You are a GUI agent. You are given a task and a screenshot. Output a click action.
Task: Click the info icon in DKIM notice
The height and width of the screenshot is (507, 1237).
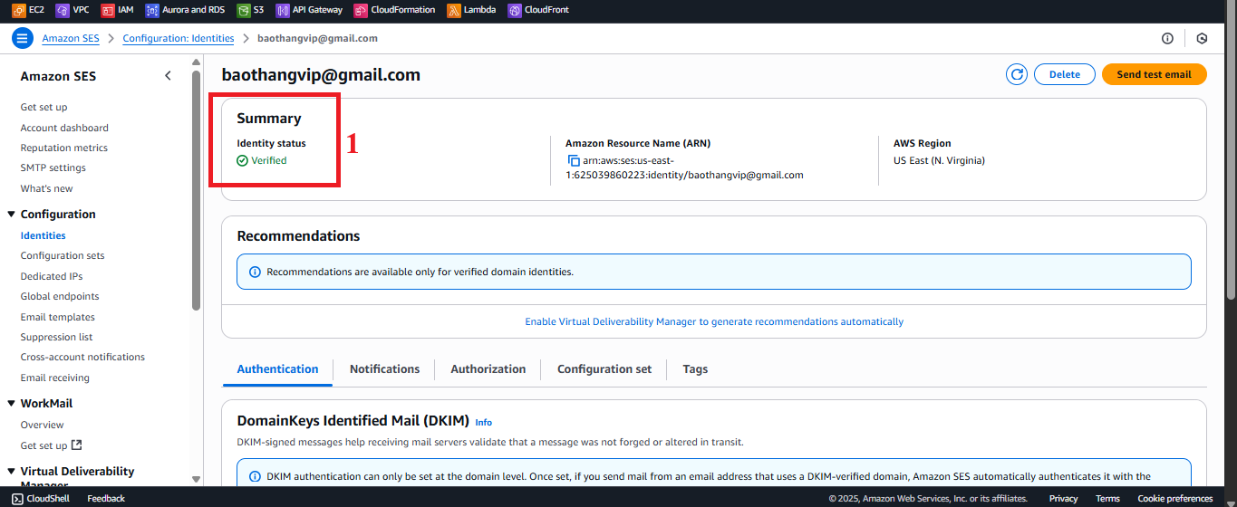tap(255, 476)
